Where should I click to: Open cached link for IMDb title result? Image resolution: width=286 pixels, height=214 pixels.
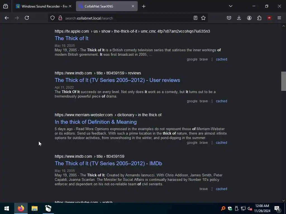click(x=221, y=189)
